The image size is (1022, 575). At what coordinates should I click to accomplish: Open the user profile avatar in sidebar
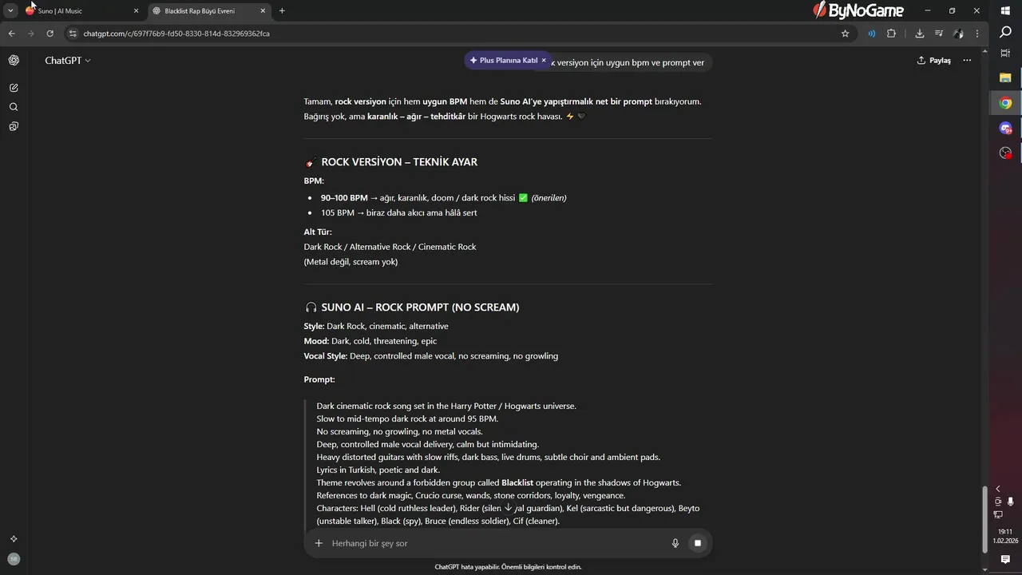14,559
